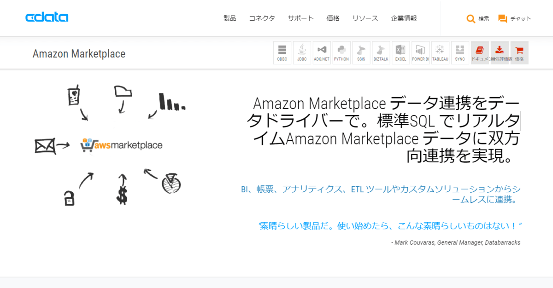Open the Sync tool icon
Viewport: 553px width, 288px height.
click(x=460, y=53)
